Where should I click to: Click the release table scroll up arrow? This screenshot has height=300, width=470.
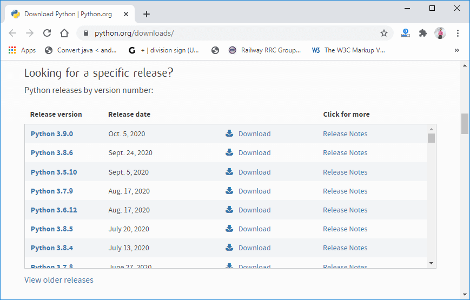coord(432,129)
